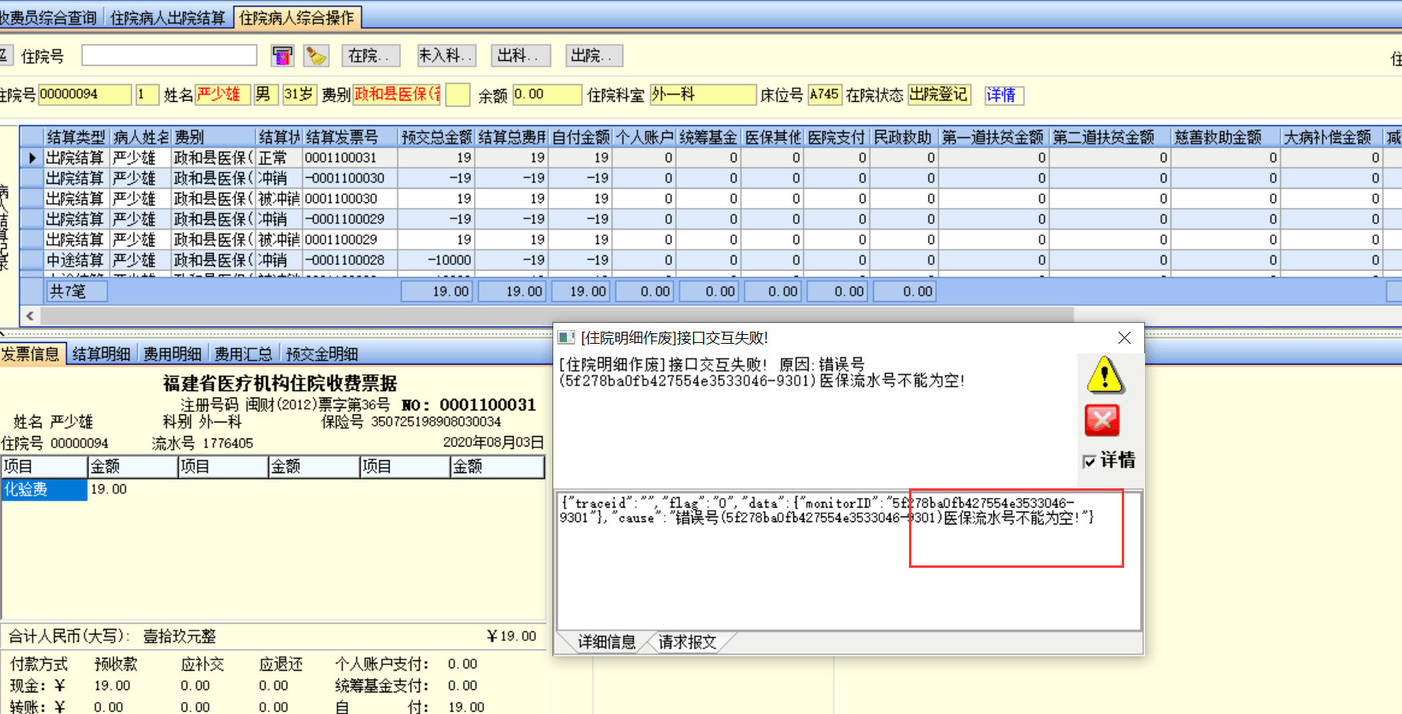
Task: Select invoice number cell -0001100028
Action: coord(351,260)
